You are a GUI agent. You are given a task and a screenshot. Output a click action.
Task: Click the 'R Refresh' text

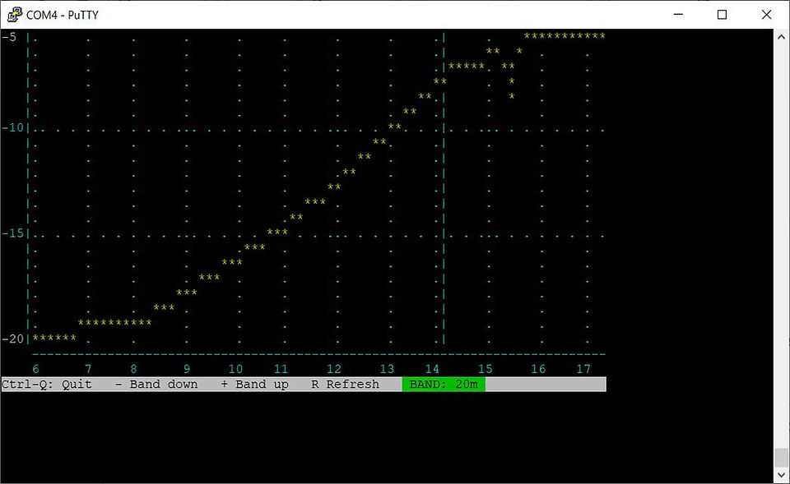click(345, 385)
